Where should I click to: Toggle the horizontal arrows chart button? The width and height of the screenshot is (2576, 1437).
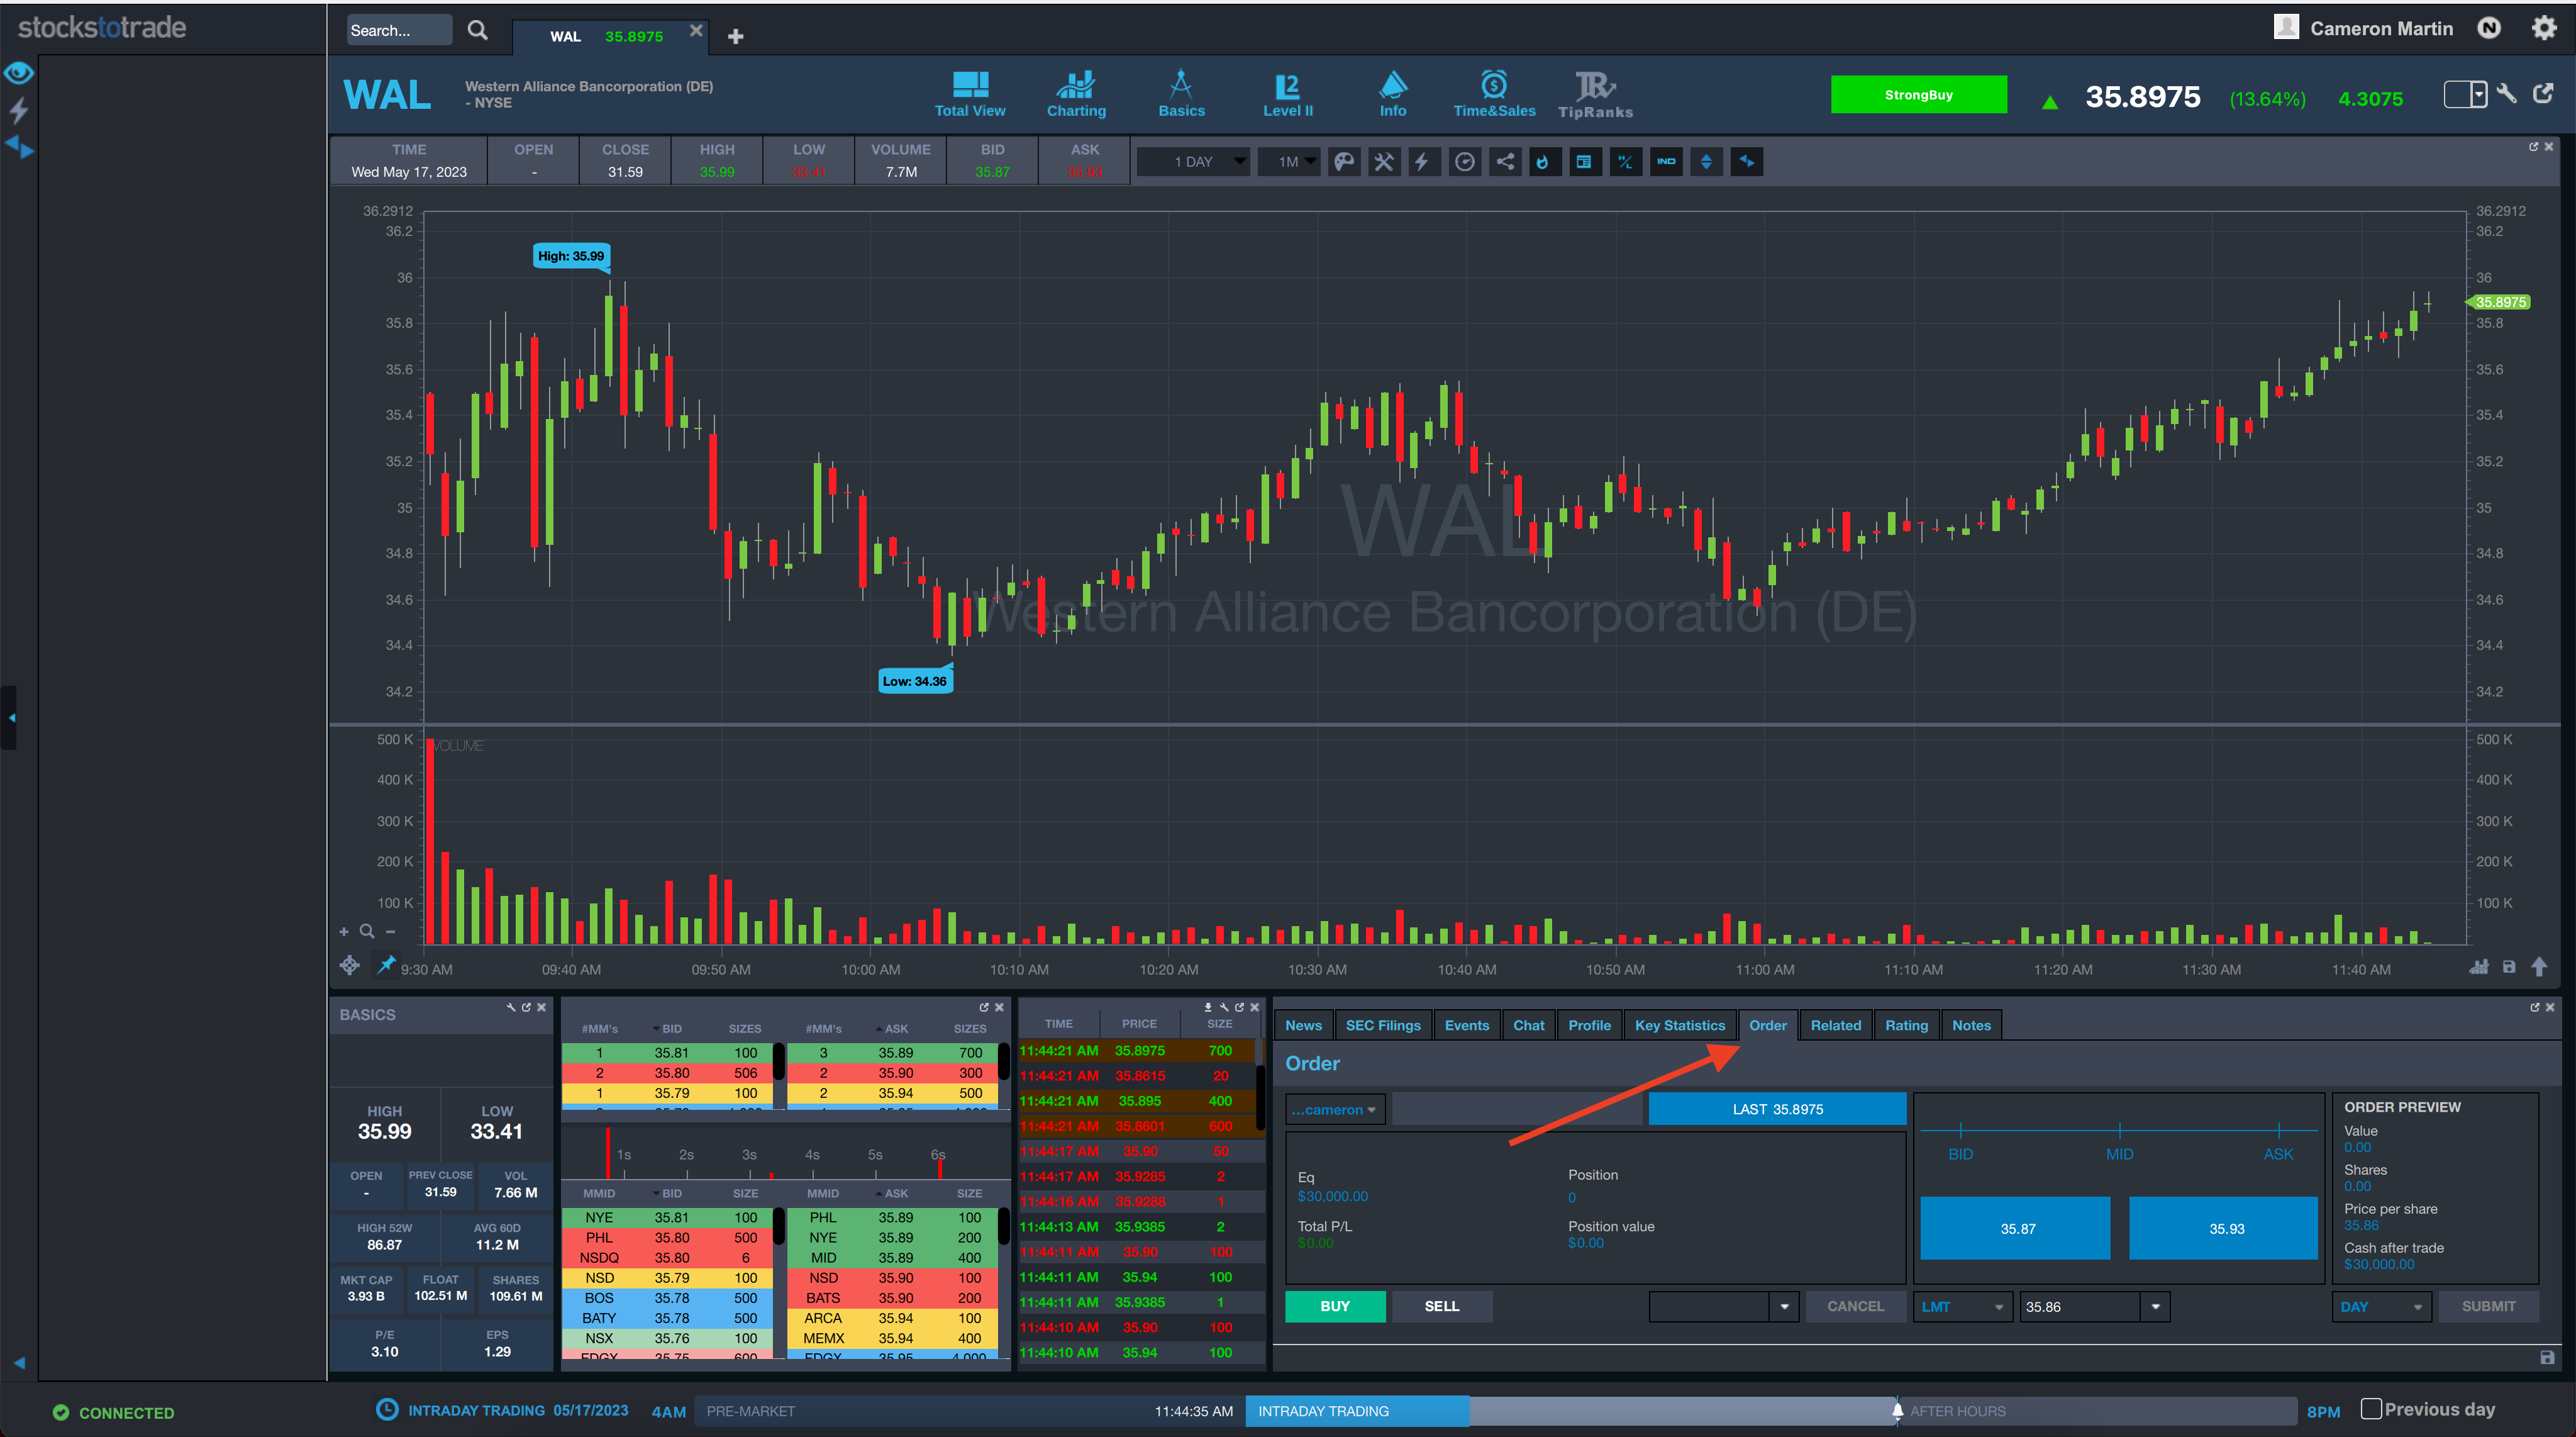pyautogui.click(x=1747, y=162)
